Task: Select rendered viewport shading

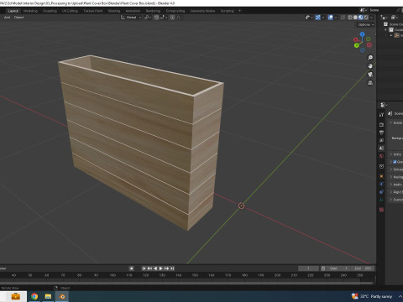Action: tap(366, 18)
